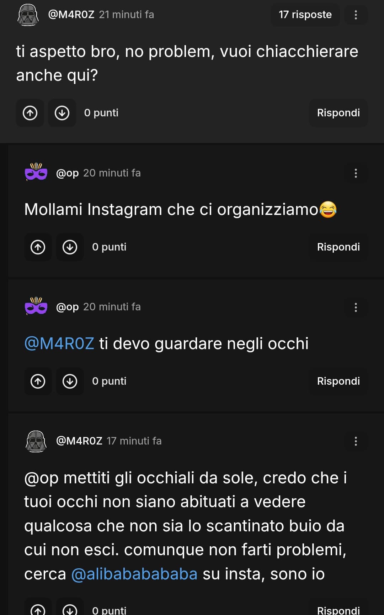Reply to the top M4R0Z comment
The width and height of the screenshot is (384, 615).
tap(338, 113)
